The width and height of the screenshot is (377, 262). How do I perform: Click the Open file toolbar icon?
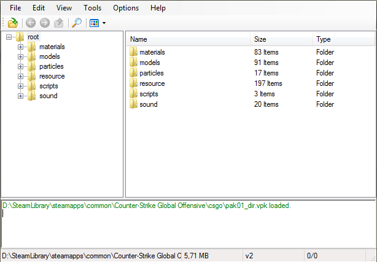[12, 23]
